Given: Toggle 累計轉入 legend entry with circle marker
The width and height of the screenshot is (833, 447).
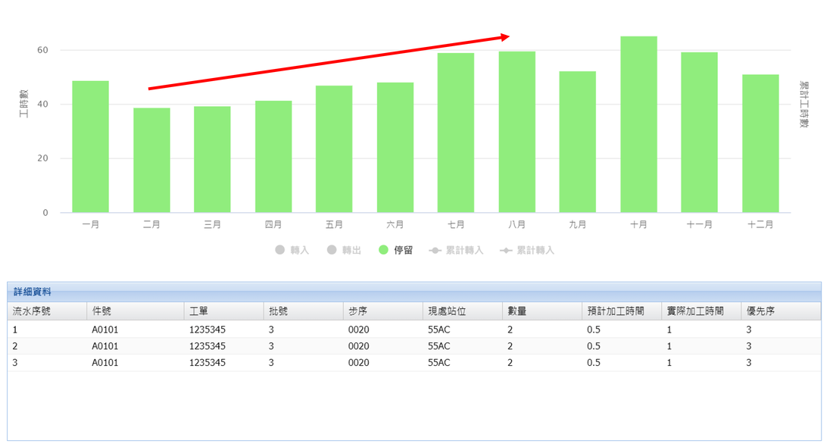Looking at the screenshot, I should tap(456, 250).
